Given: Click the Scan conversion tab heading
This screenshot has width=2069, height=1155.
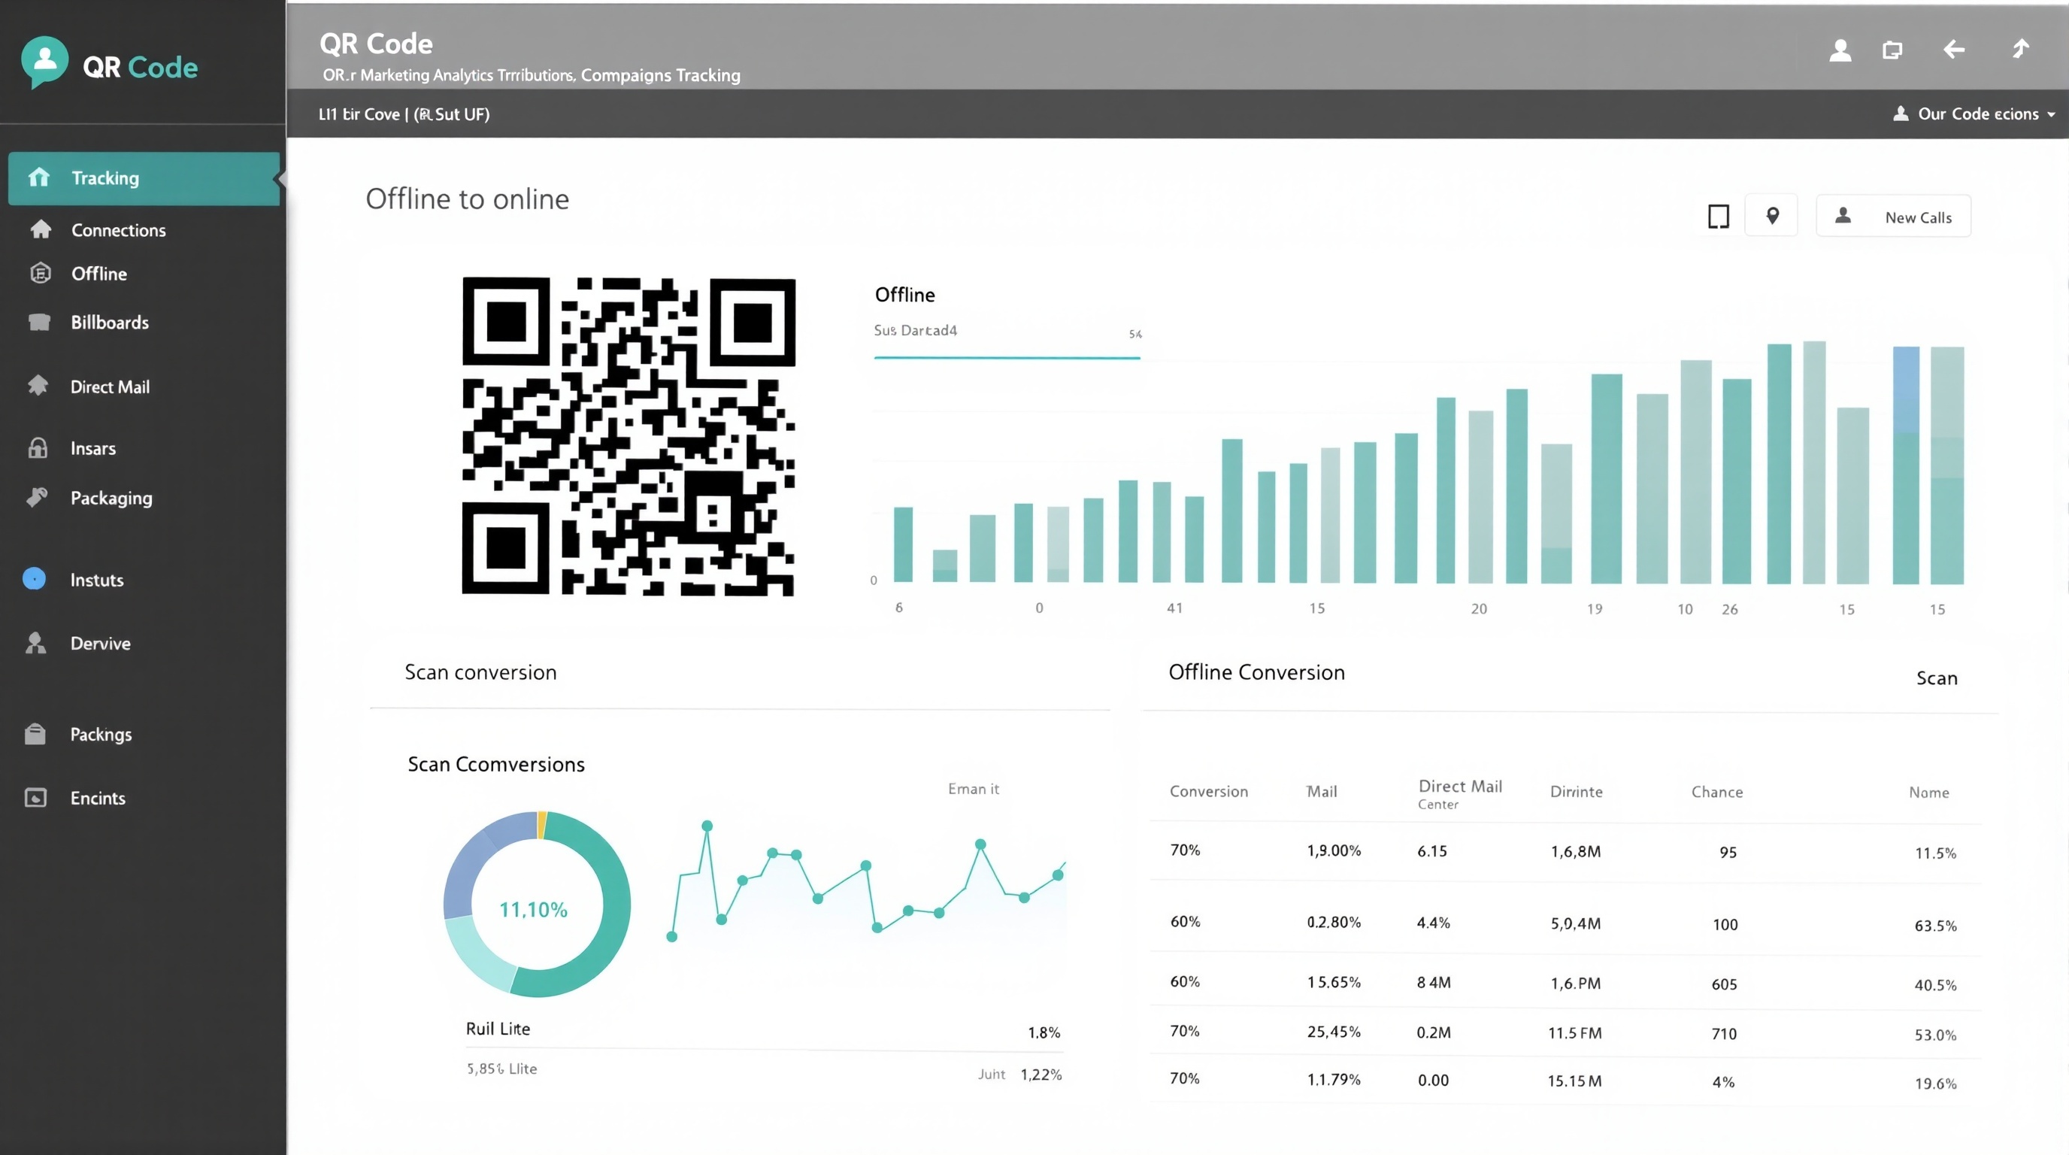Looking at the screenshot, I should [x=480, y=672].
